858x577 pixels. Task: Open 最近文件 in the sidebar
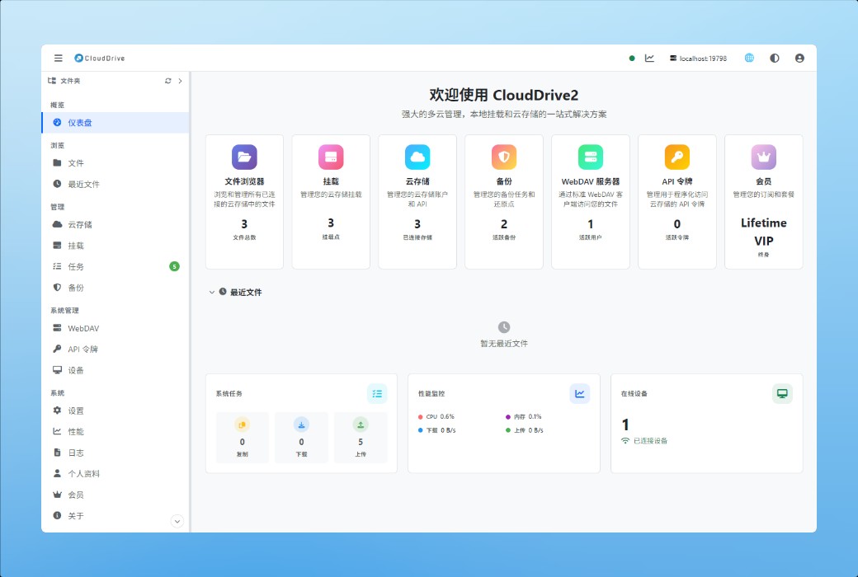[x=115, y=185]
